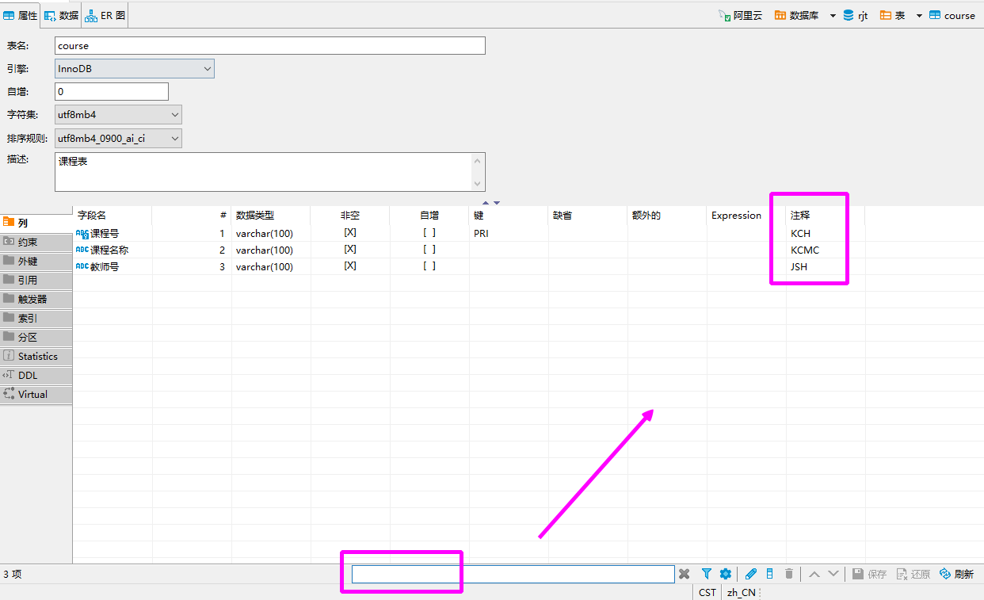Open the Virtual side tab
The image size is (984, 600).
(36, 394)
